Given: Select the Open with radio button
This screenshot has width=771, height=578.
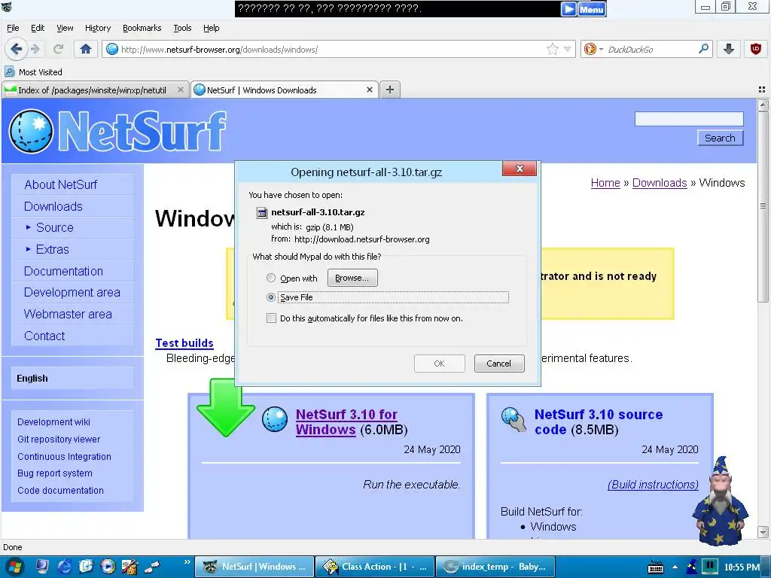Looking at the screenshot, I should pos(270,278).
